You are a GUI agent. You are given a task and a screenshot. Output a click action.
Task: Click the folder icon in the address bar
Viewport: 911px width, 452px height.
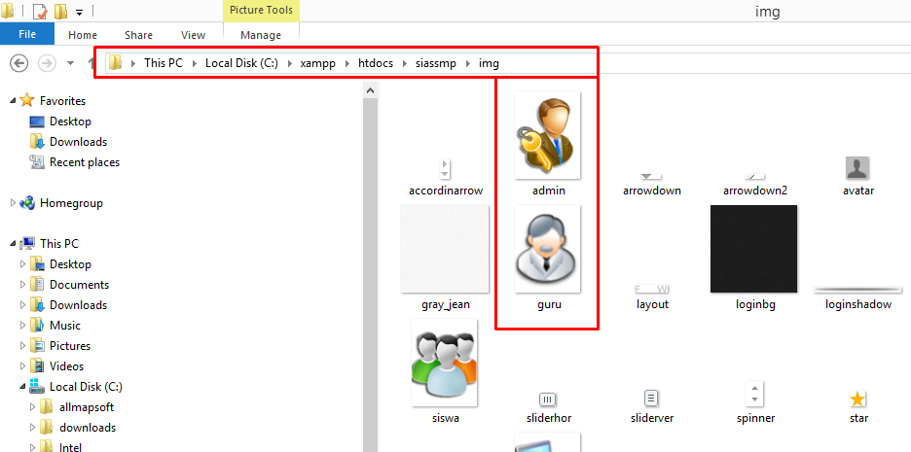coord(115,62)
